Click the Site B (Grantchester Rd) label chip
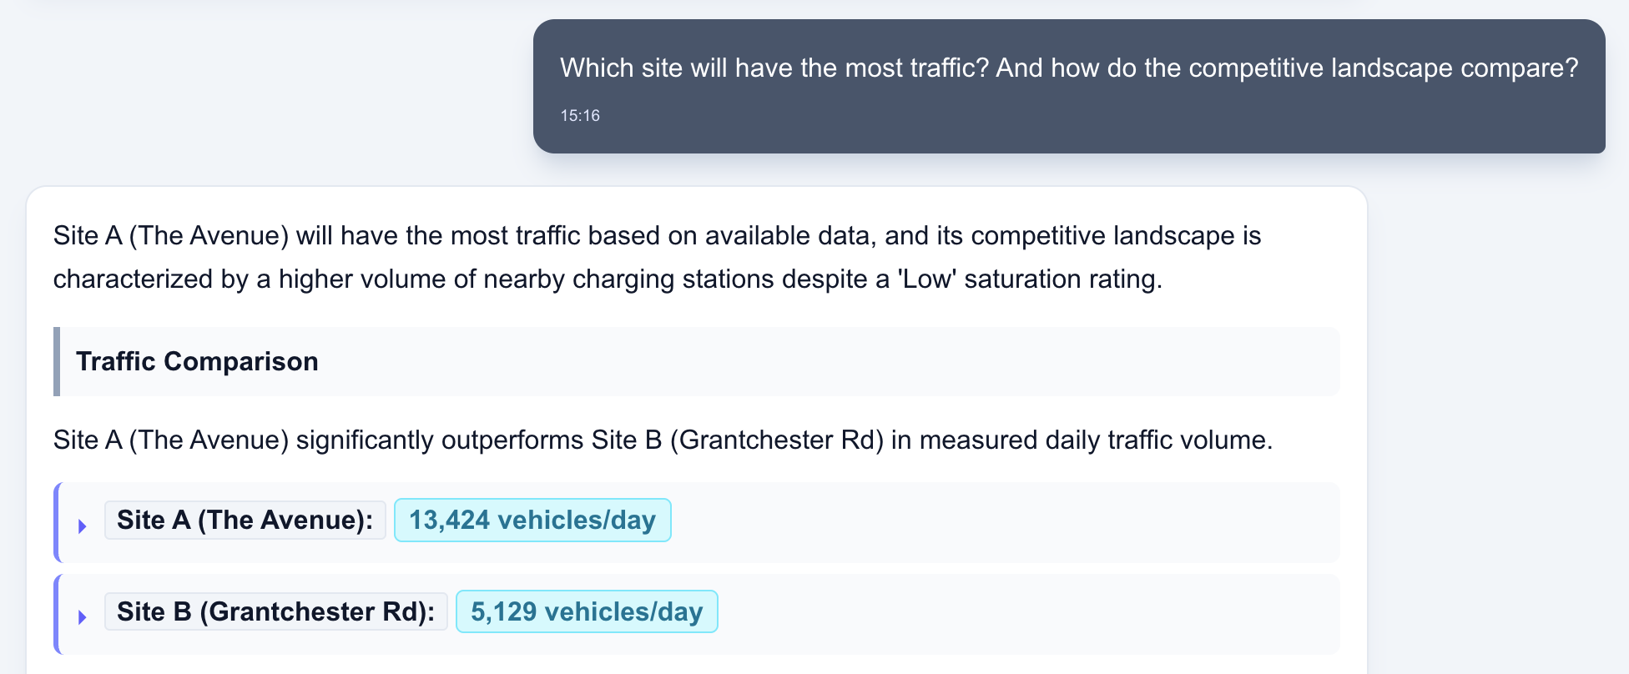Viewport: 1629px width, 674px height. [275, 611]
